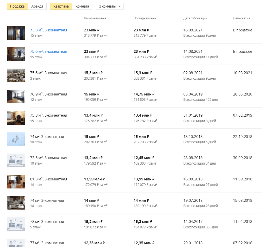Click 'В продаже' status for 73,3 м² listing

(242, 30)
